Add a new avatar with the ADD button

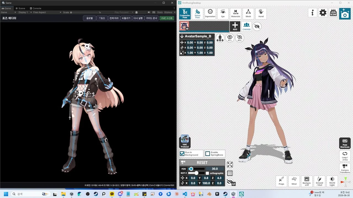(x=235, y=26)
